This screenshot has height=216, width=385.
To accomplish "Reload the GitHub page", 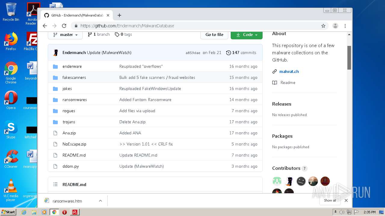I will click(x=64, y=26).
